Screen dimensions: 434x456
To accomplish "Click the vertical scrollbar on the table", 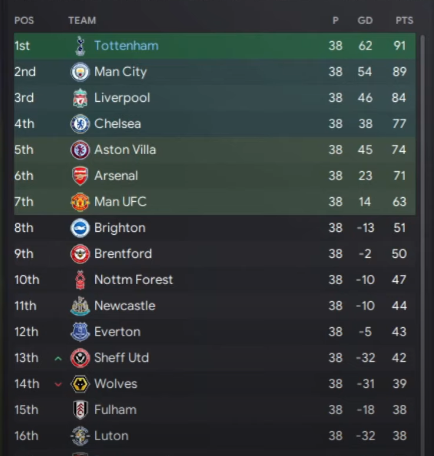I will pyautogui.click(x=422, y=235).
